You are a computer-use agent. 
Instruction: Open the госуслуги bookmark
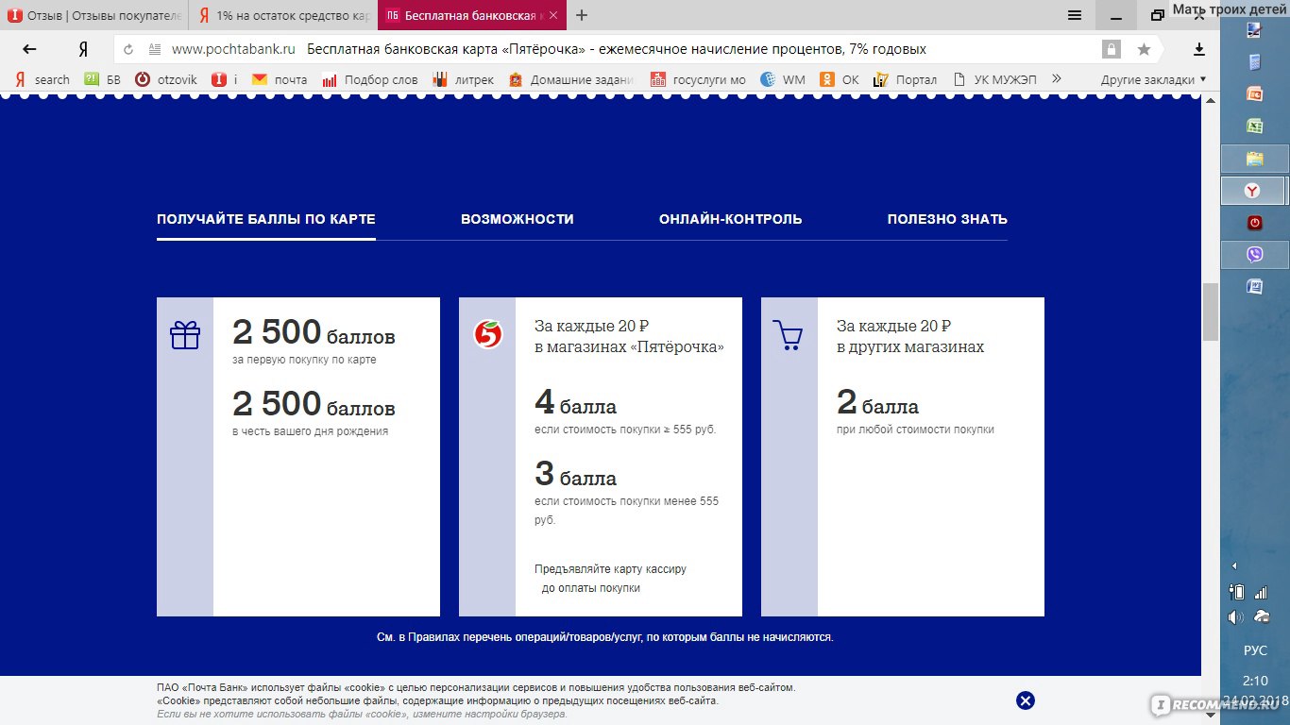point(698,79)
